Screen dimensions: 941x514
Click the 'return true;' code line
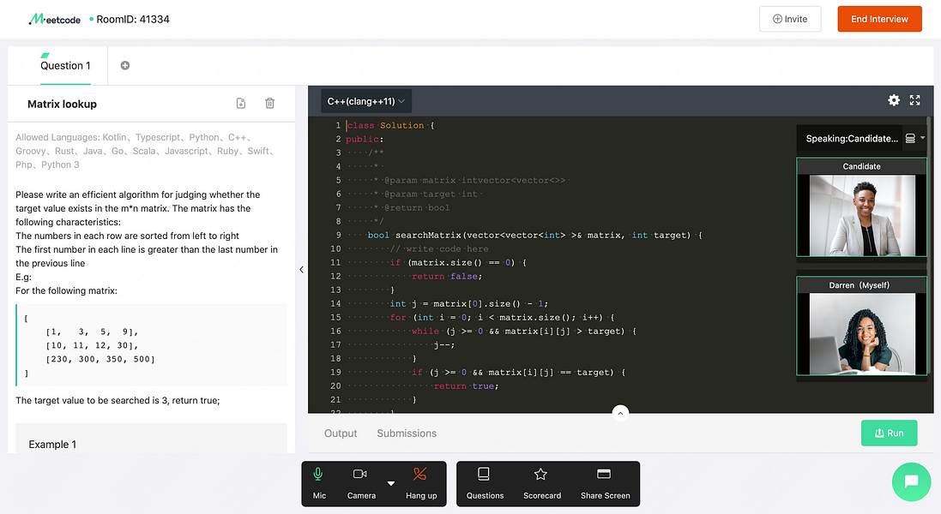[466, 385]
